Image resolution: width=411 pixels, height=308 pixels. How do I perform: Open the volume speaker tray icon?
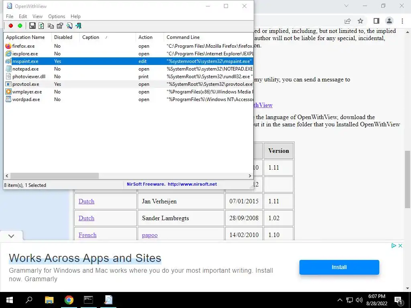(359, 300)
